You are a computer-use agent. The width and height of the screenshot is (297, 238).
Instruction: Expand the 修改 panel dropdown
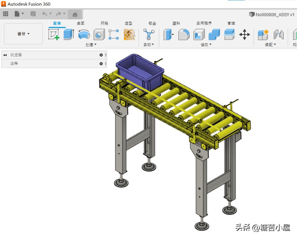pyautogui.click(x=206, y=45)
